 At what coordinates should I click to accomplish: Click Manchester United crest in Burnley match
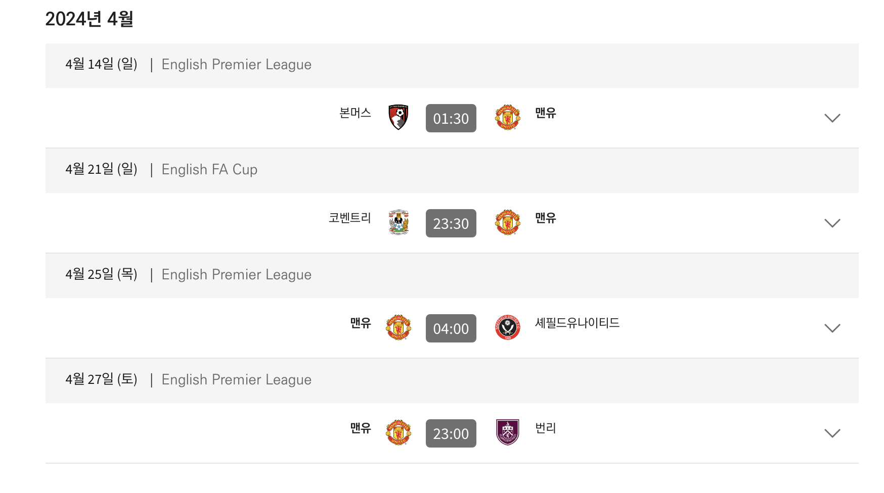[x=399, y=433]
